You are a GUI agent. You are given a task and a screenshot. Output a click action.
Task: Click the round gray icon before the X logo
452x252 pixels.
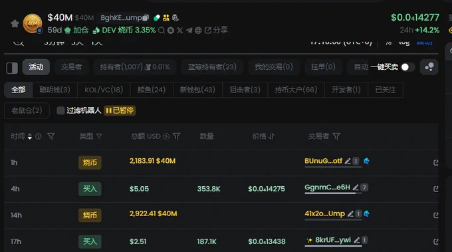(171, 30)
